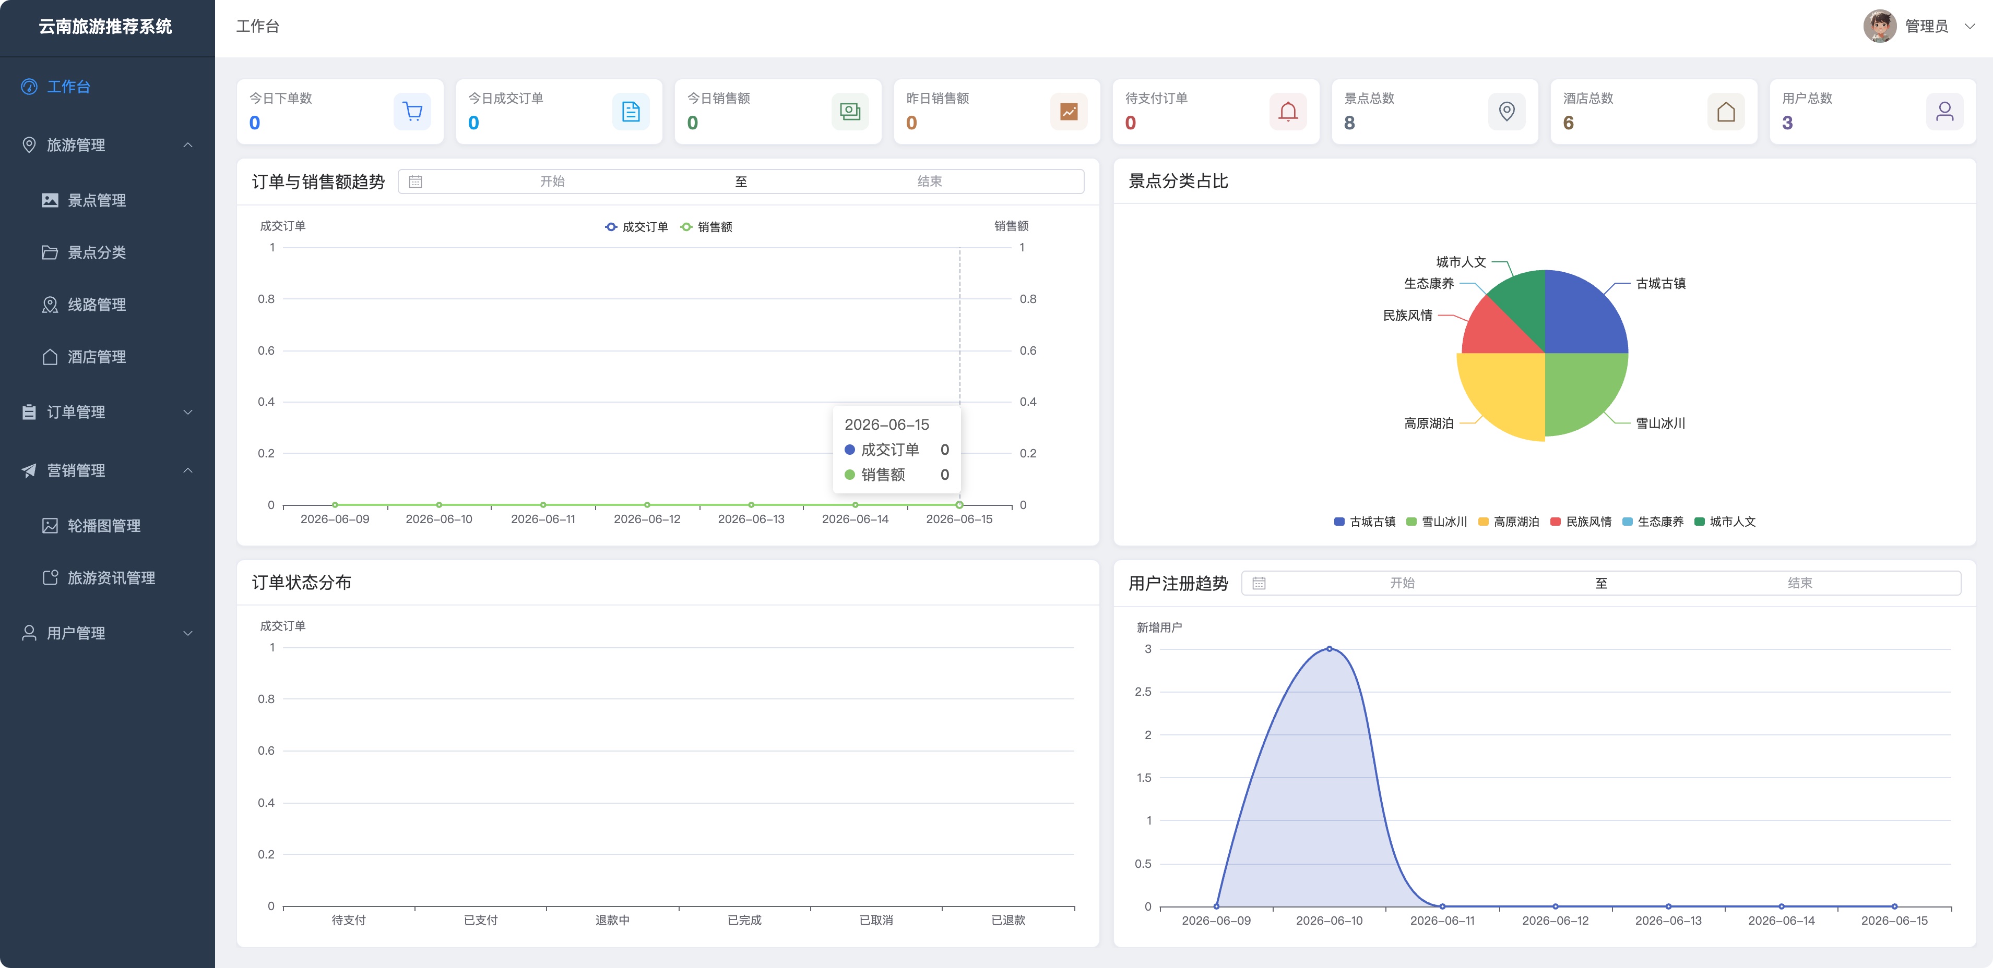Toggle 销售额 series in trend chart legend
1993x968 pixels.
point(706,226)
